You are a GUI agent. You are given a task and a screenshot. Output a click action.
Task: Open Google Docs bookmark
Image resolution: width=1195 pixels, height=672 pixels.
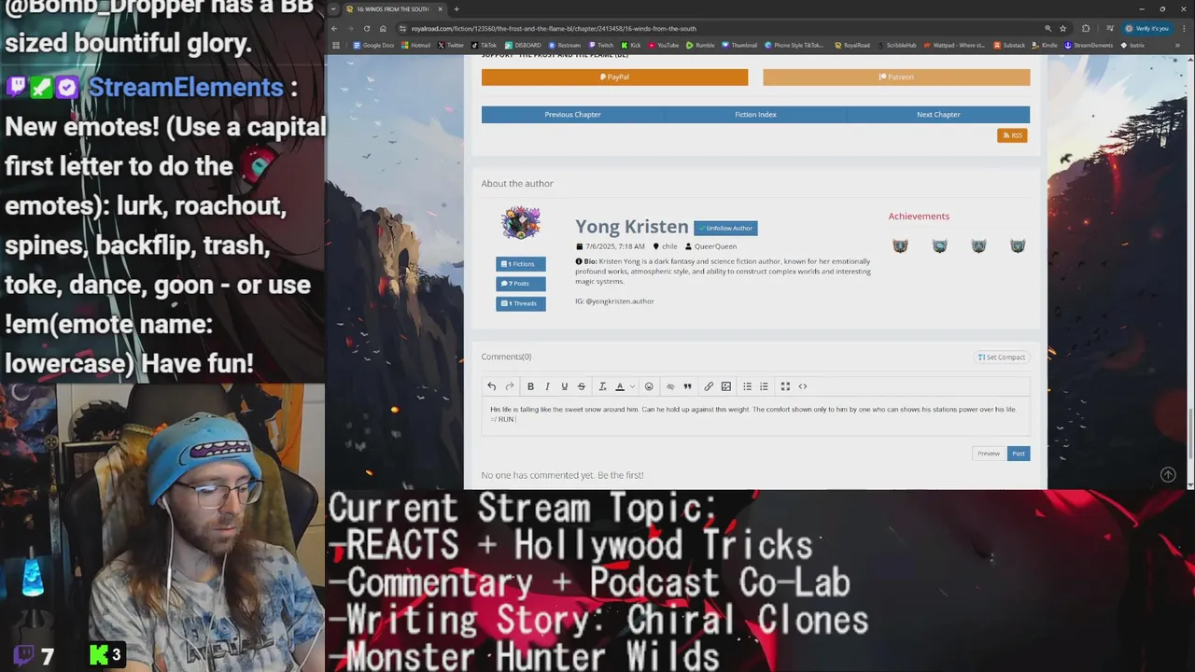373,45
